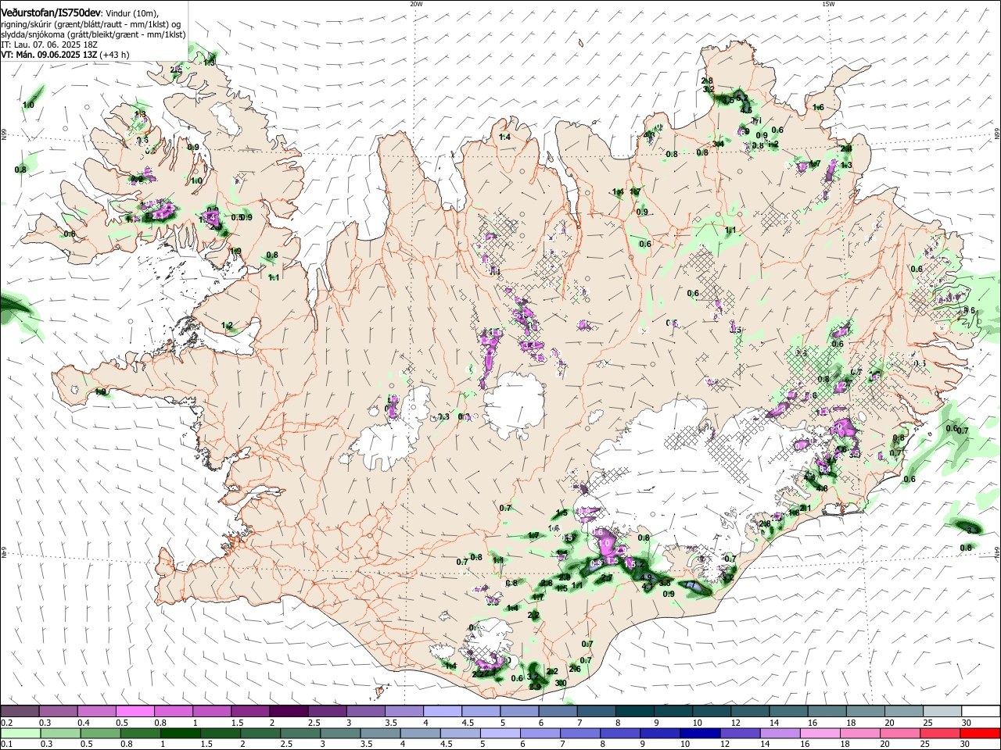Click the 20W longitude label
1001x750 pixels.
416,4
